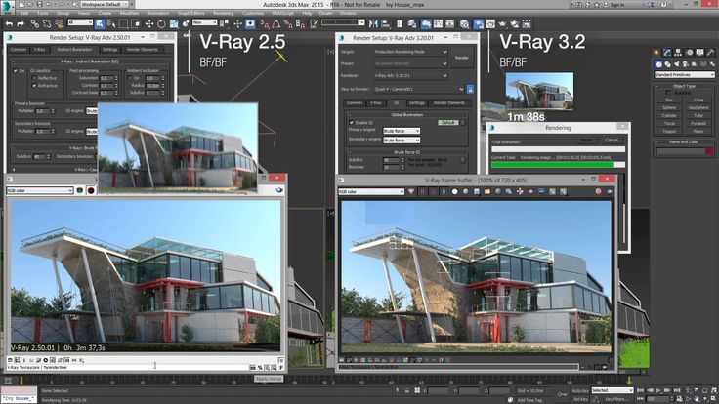Toggle the view lock button beside View to Render
This screenshot has width=719, height=404.
pyautogui.click(x=470, y=89)
